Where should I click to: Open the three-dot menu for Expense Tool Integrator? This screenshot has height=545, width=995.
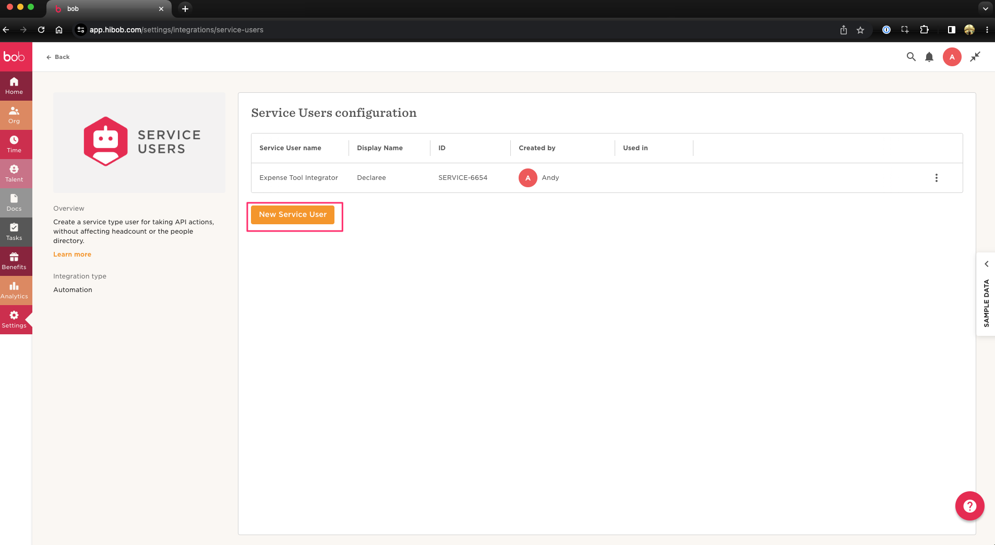tap(936, 178)
